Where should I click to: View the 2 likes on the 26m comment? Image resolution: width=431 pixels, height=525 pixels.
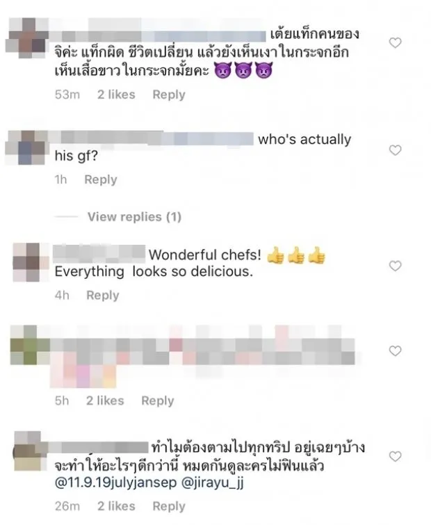click(116, 506)
